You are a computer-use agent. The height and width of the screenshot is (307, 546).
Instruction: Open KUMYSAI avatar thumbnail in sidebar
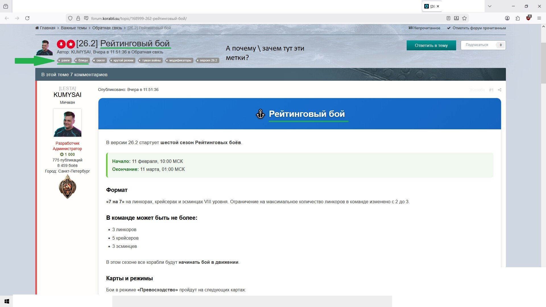[x=67, y=123]
